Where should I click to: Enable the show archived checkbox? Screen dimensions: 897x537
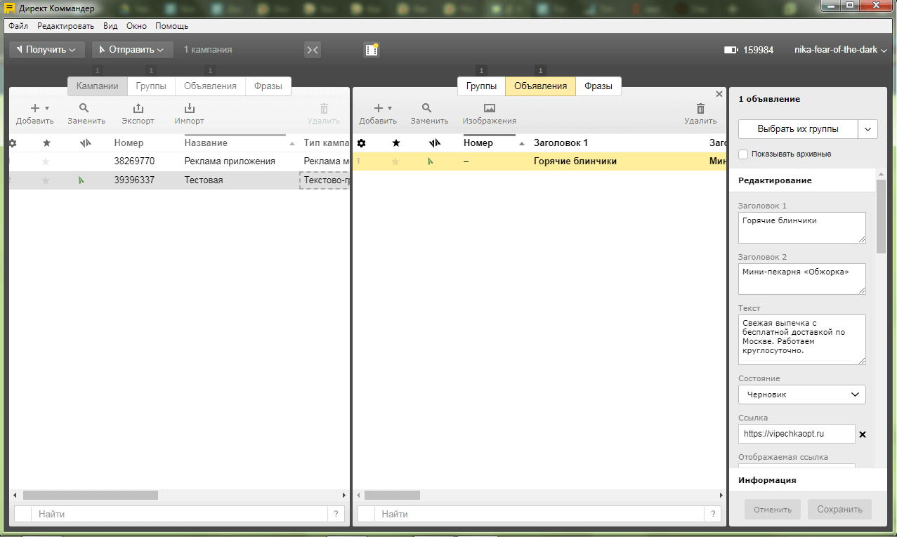743,154
